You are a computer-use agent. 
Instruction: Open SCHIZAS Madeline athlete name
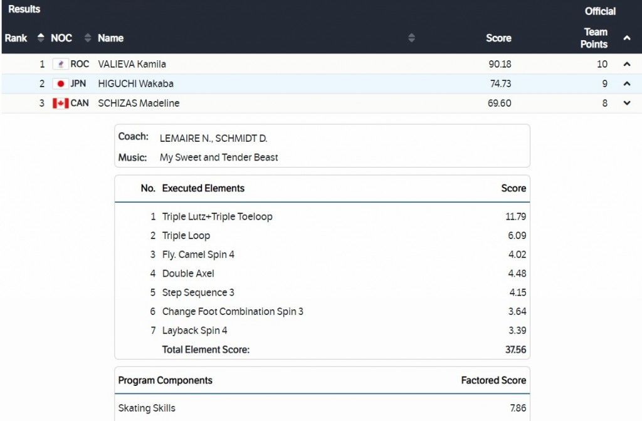(x=139, y=103)
